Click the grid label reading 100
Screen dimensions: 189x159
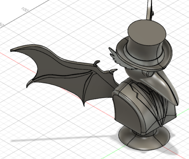(x=25, y=9)
